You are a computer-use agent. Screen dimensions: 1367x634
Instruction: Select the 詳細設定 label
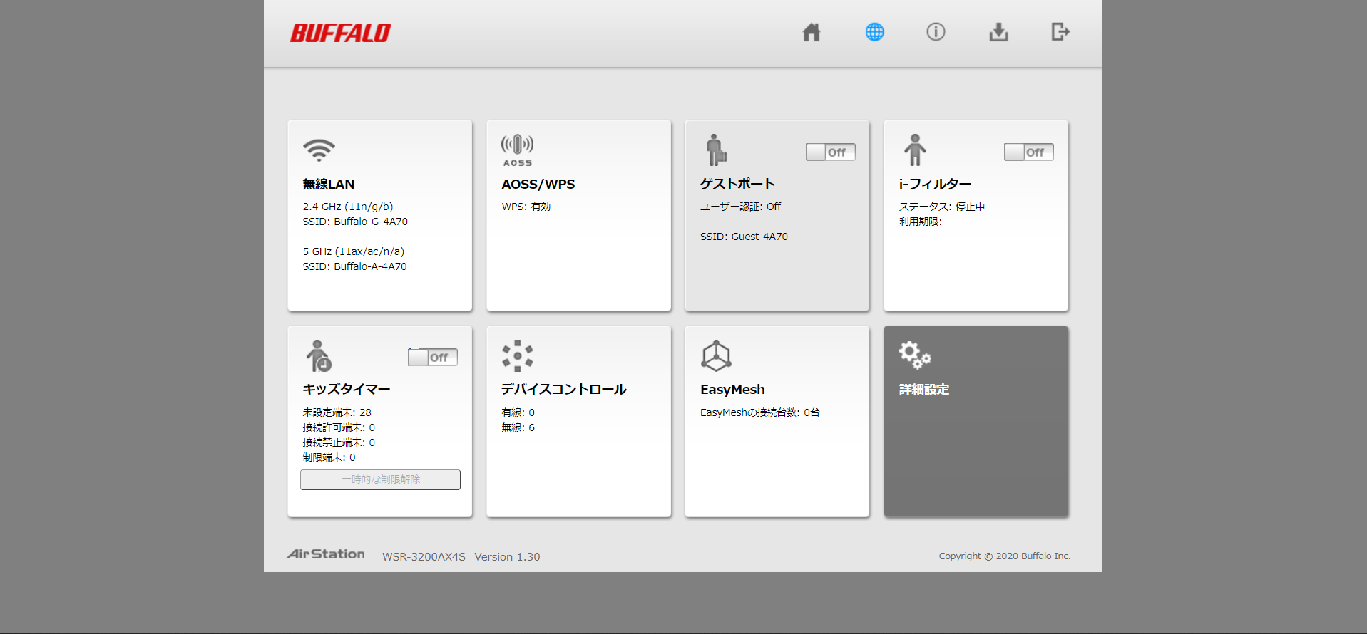click(x=924, y=390)
